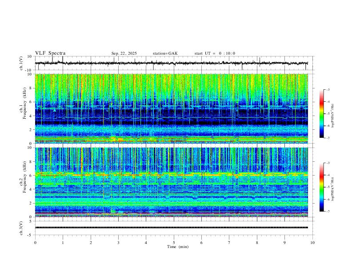This screenshot has width=352, height=272.
Task: Click the ch.3 black signal trace
Action: (x=172, y=228)
